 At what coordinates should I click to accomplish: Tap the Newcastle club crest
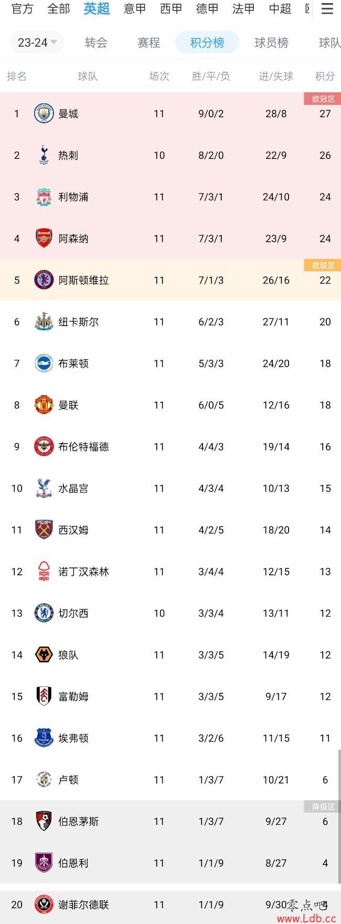tap(44, 321)
